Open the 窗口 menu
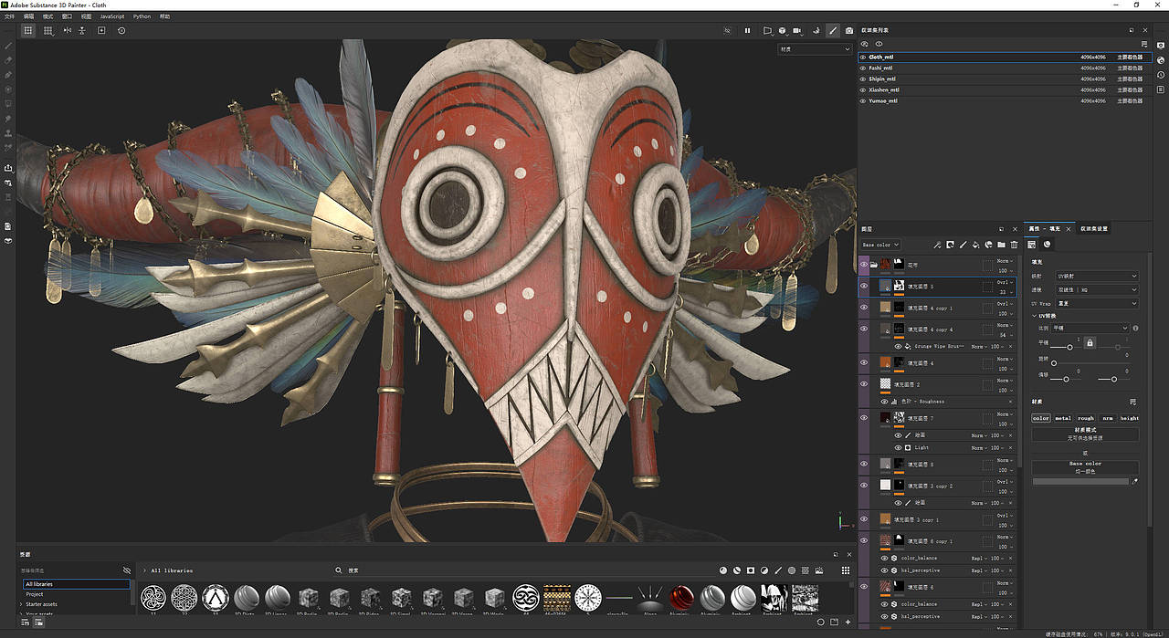 click(x=67, y=16)
